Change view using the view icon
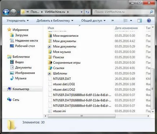This screenshot has height=134, width=157. (x=126, y=21)
